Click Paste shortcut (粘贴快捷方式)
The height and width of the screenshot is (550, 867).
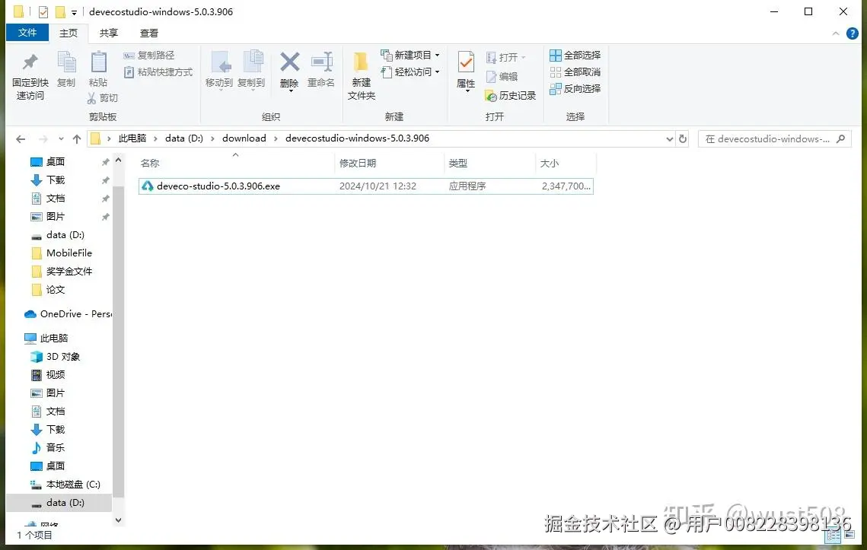click(x=158, y=72)
